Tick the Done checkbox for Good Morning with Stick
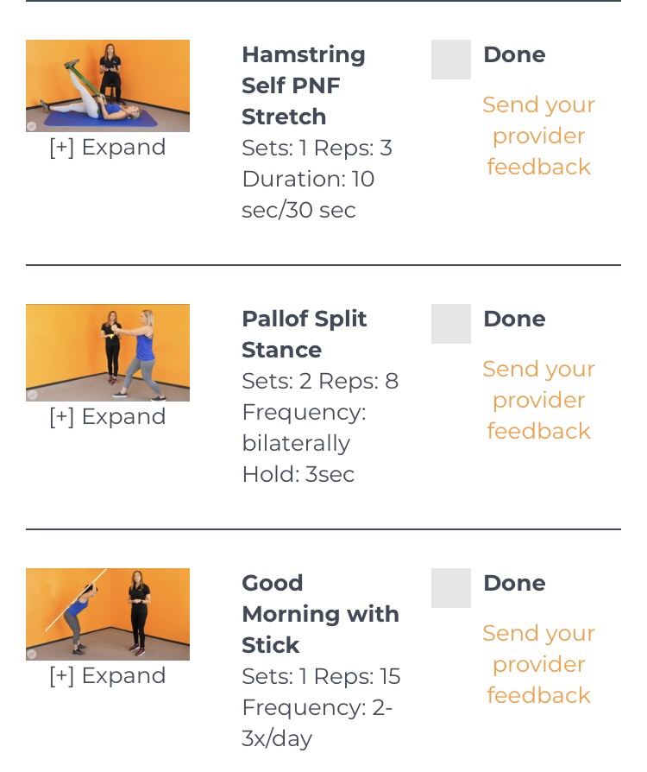This screenshot has width=647, height=772. [x=451, y=588]
